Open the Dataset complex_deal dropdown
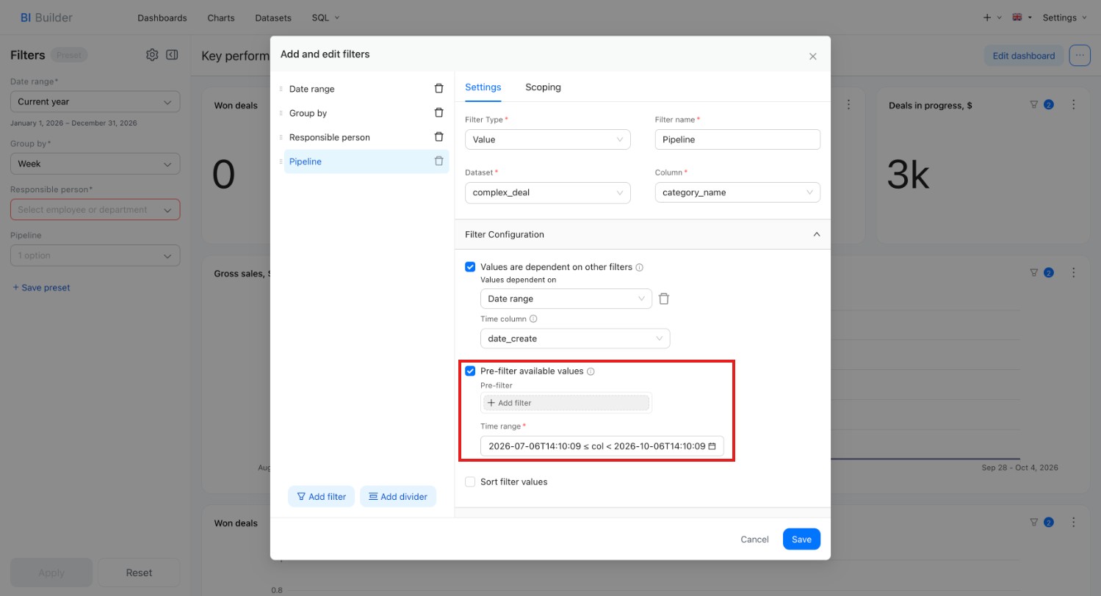Screen dimensions: 1101x596 coord(547,192)
